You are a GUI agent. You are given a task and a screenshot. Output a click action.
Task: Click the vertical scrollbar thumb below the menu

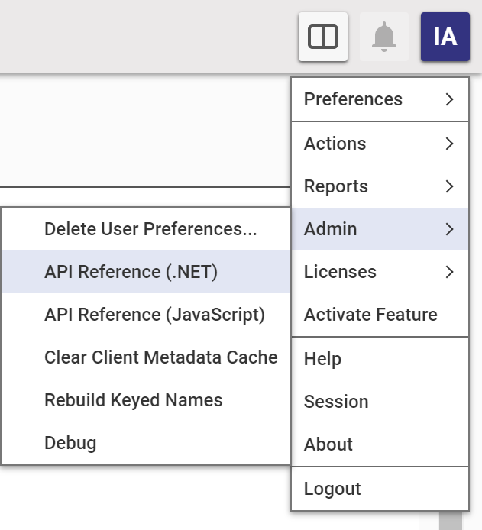[x=451, y=521]
